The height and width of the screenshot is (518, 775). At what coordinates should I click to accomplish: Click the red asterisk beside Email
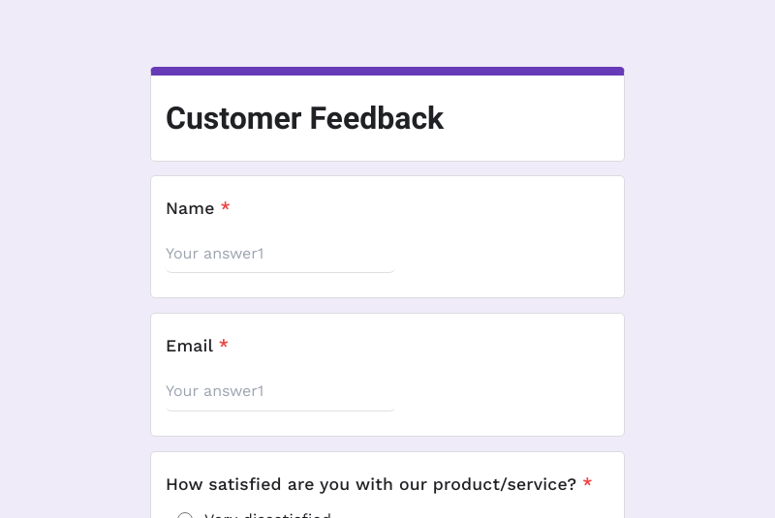[x=224, y=345]
